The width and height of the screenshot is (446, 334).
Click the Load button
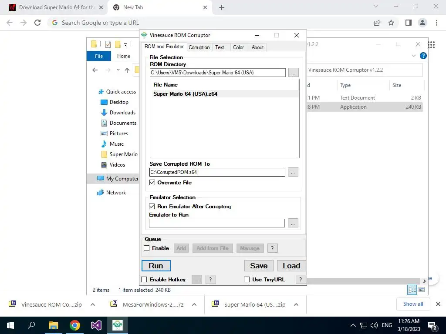click(291, 266)
